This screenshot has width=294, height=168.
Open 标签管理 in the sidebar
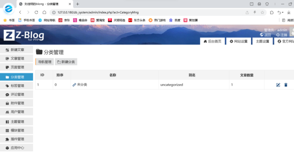pyautogui.click(x=16, y=86)
